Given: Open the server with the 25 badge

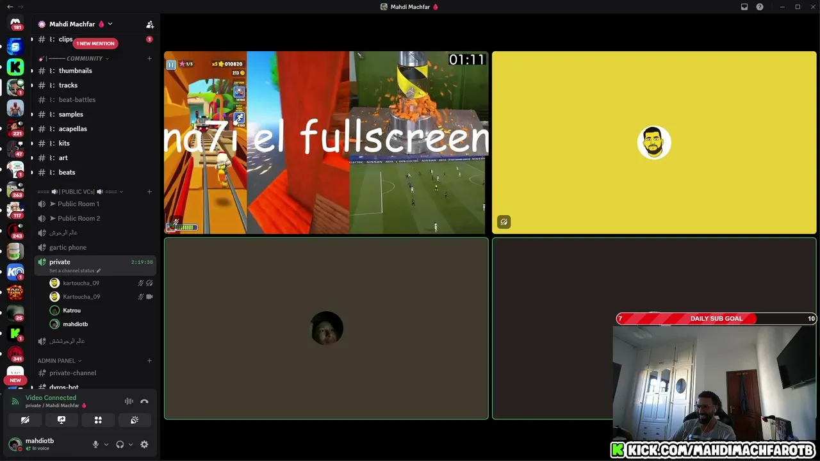Looking at the screenshot, I should pos(15,312).
